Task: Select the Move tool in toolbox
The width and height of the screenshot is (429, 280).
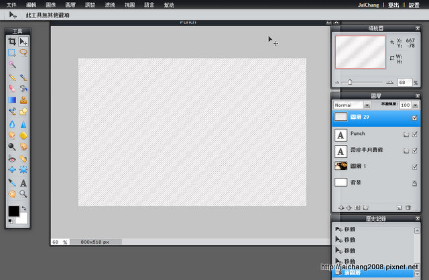Action: click(x=23, y=42)
